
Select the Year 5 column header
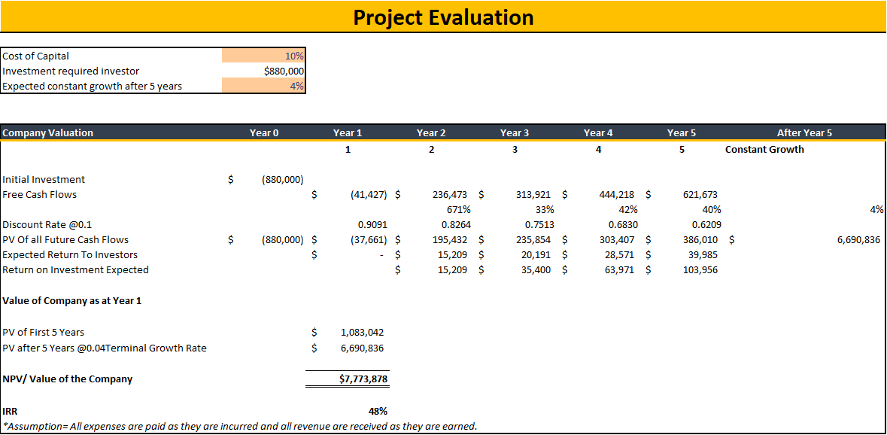coord(681,132)
